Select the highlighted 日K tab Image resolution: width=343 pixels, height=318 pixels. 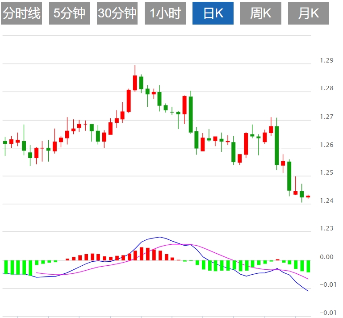pyautogui.click(x=213, y=13)
